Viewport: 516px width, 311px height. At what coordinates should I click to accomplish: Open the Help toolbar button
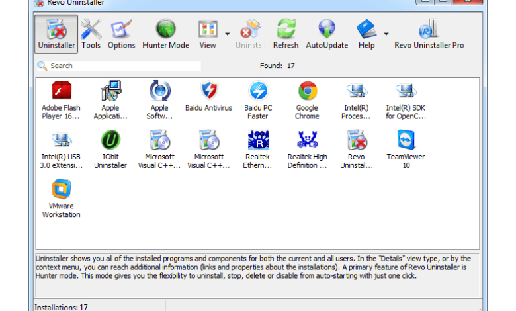(366, 34)
